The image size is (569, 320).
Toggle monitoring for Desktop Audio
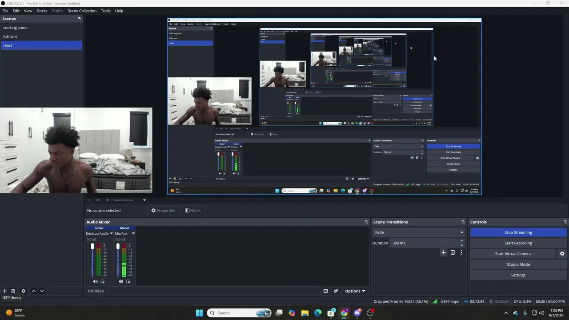pos(103,281)
